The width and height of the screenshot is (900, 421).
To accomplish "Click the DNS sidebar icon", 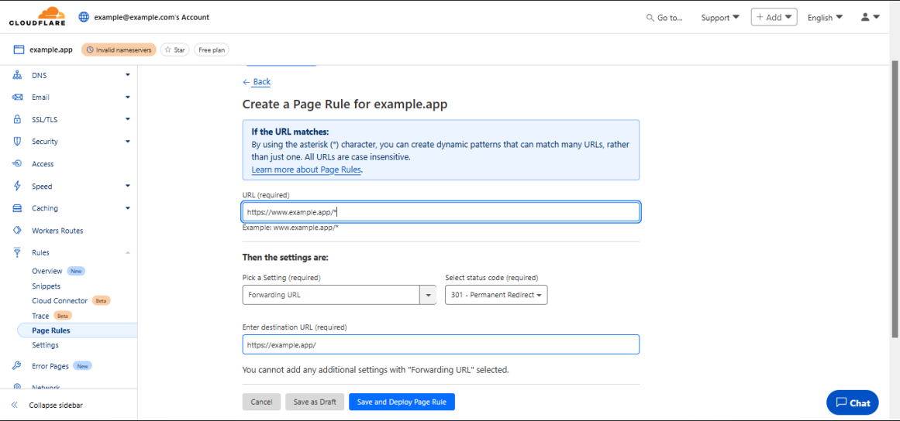I will (17, 75).
